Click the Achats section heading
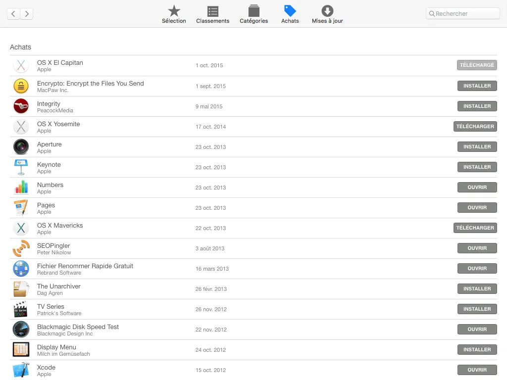Screen dimensions: 507x380 point(20,47)
